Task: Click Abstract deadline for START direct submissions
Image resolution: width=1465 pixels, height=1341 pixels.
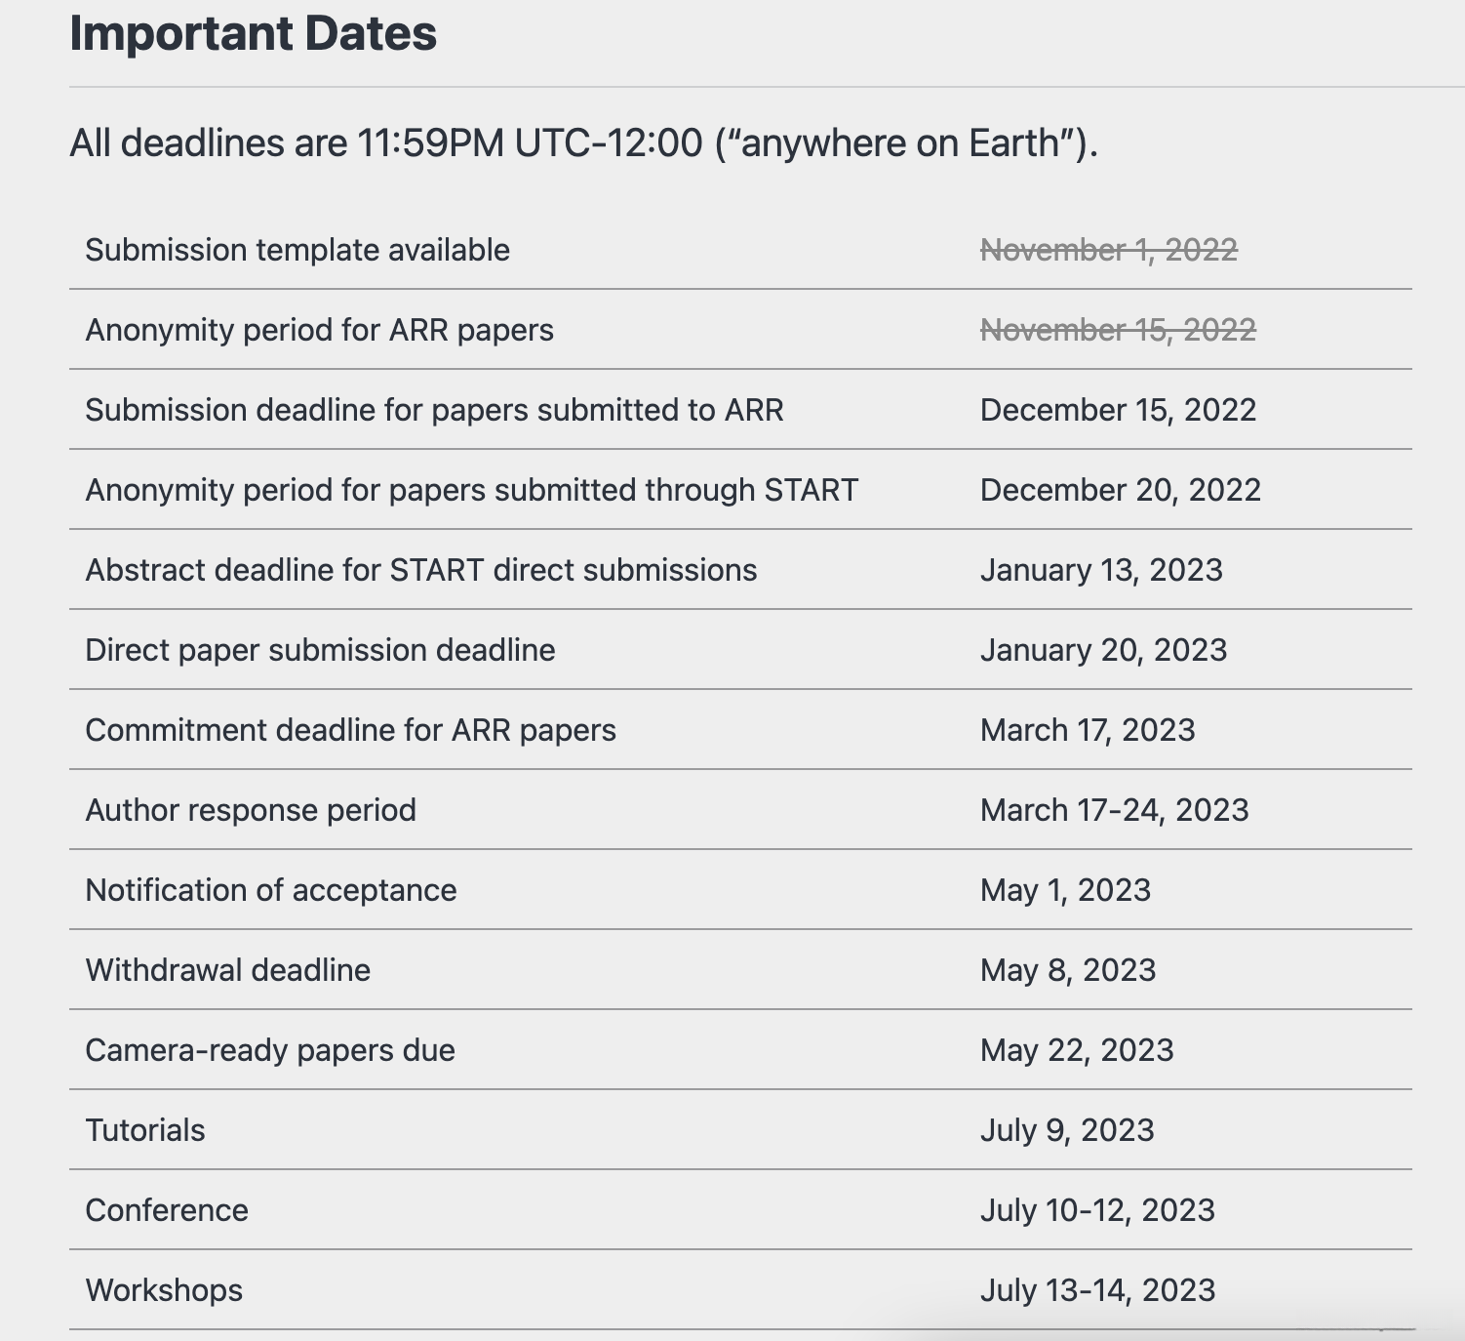Action: (x=420, y=571)
